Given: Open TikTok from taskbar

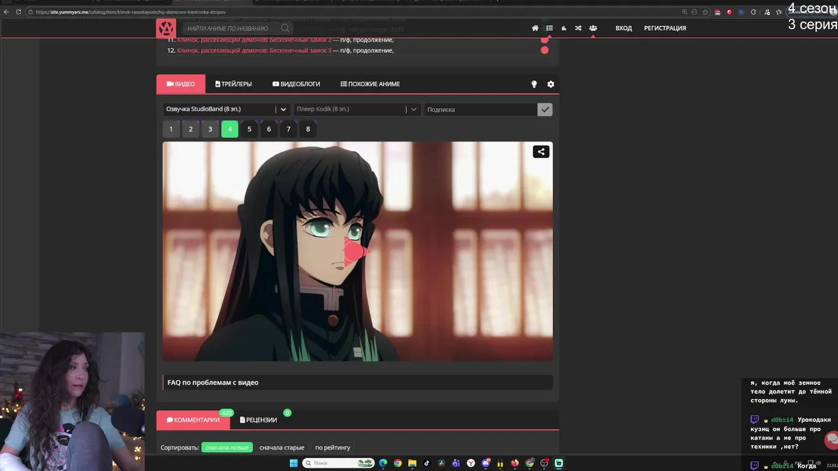Looking at the screenshot, I should point(427,463).
